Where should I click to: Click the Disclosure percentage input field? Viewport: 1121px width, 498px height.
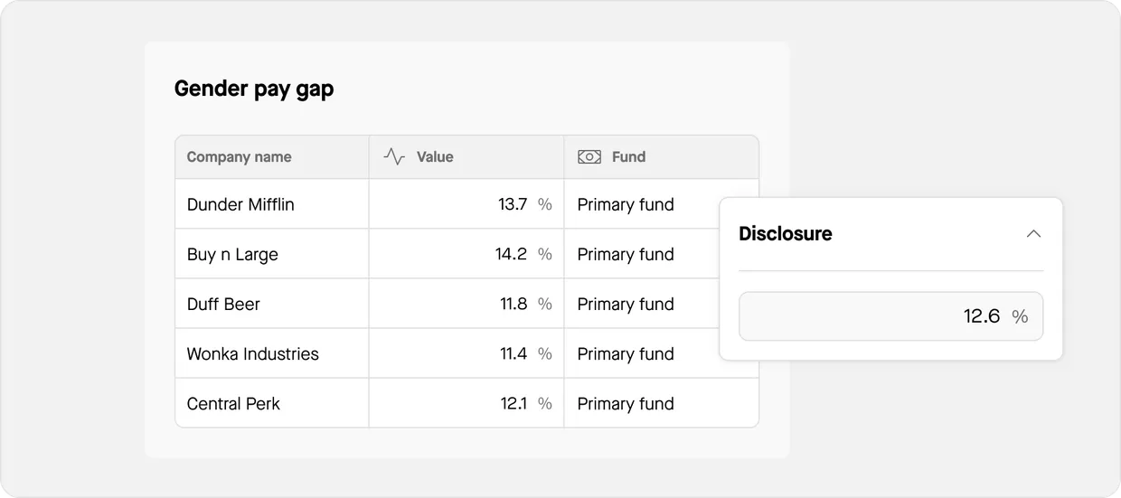(x=890, y=316)
